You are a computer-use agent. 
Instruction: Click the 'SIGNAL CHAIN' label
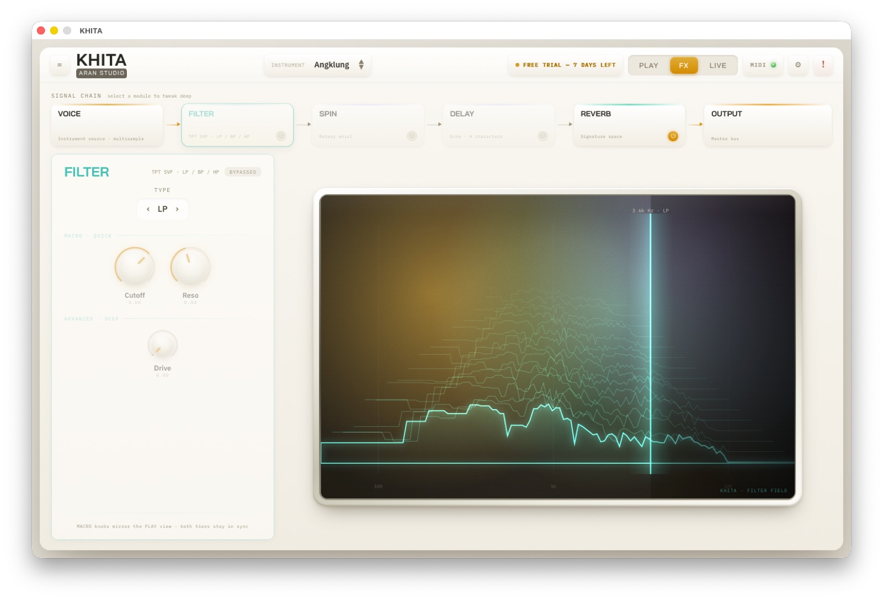76,96
